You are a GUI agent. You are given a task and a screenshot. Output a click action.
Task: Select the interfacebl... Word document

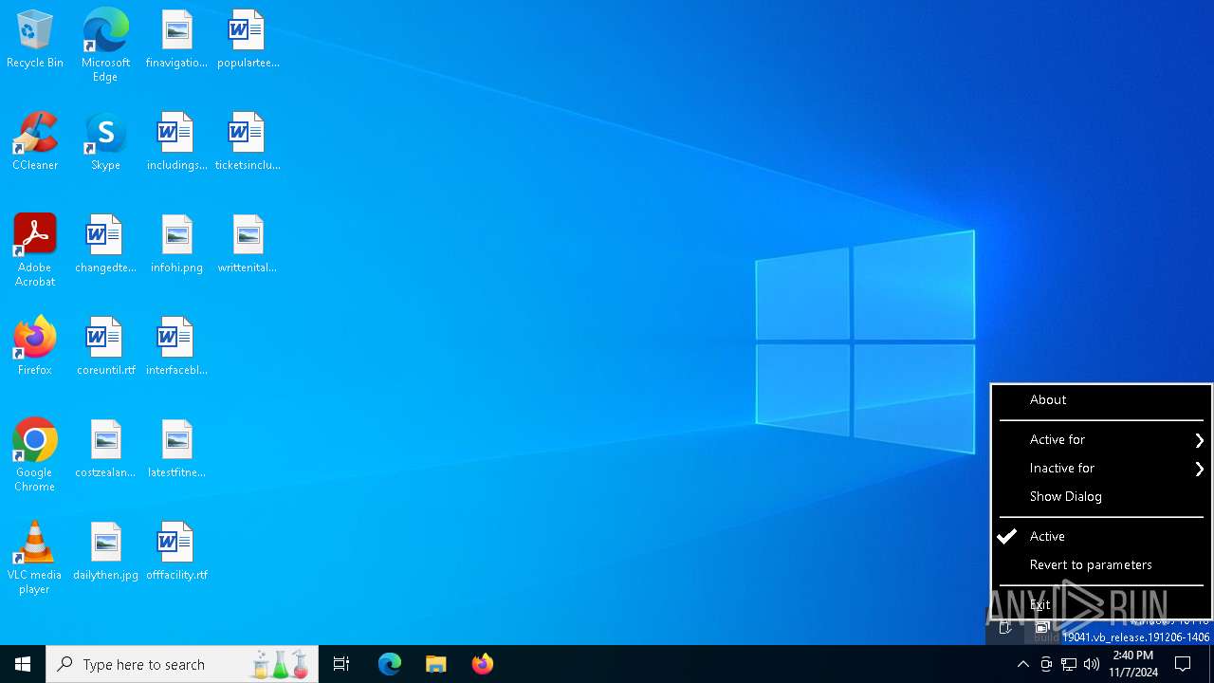point(176,347)
